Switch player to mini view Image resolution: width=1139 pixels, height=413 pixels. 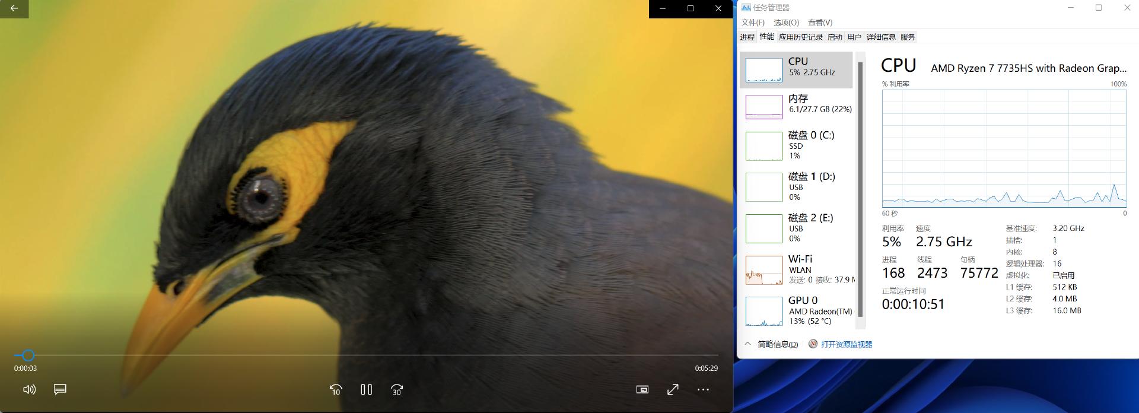642,390
